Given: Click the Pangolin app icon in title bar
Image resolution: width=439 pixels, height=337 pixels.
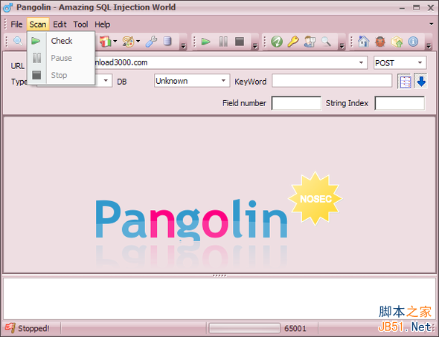Looking at the screenshot, I should pos(7,7).
